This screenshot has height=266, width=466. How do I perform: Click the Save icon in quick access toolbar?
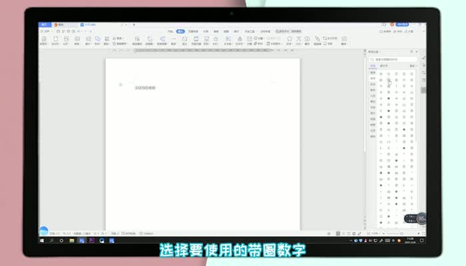(59, 31)
